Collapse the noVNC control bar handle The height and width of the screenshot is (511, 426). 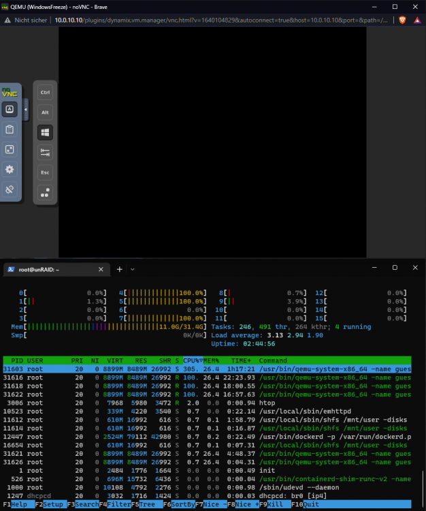(26, 110)
